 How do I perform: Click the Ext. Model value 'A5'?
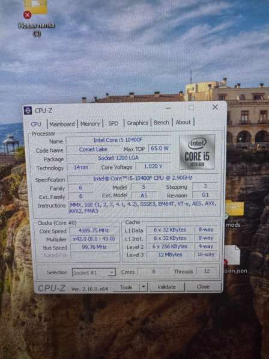point(144,195)
